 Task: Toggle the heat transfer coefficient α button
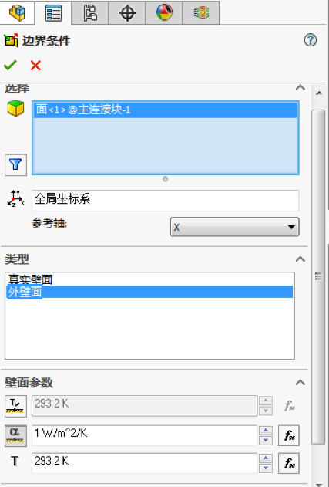(15, 436)
